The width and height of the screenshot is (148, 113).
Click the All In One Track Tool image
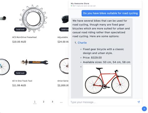34,62
